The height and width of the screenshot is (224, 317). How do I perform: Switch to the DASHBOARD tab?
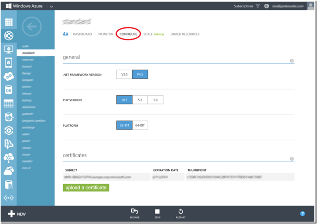click(x=82, y=34)
